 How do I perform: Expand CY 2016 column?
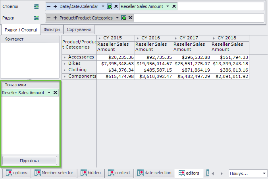click(x=138, y=38)
